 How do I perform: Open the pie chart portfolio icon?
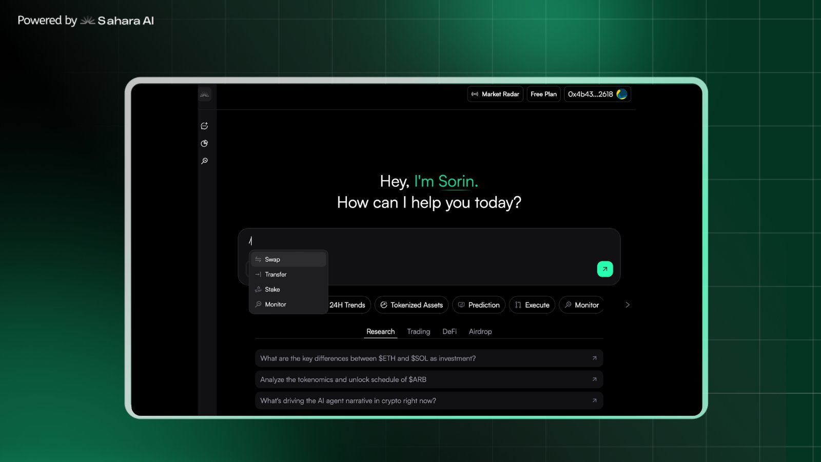pyautogui.click(x=204, y=143)
